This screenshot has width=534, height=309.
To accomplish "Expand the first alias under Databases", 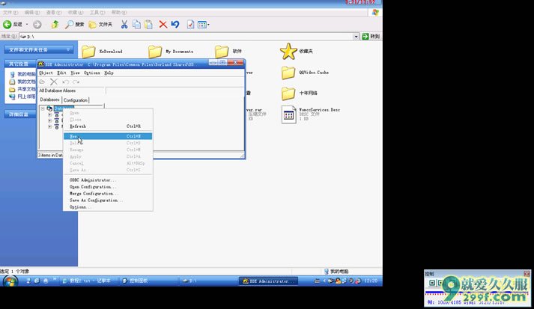I will 49,115.
